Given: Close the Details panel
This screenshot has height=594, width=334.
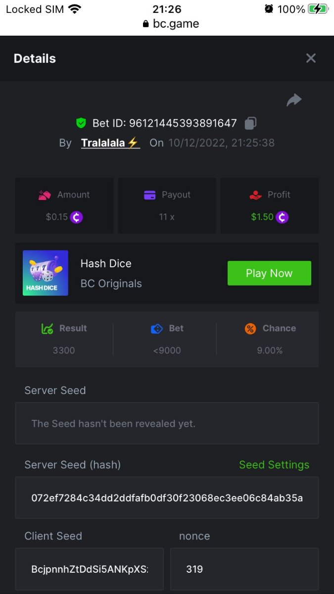Looking at the screenshot, I should click(x=311, y=58).
